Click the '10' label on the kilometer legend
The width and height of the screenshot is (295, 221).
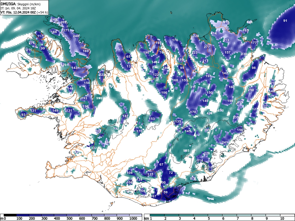(x=282, y=219)
